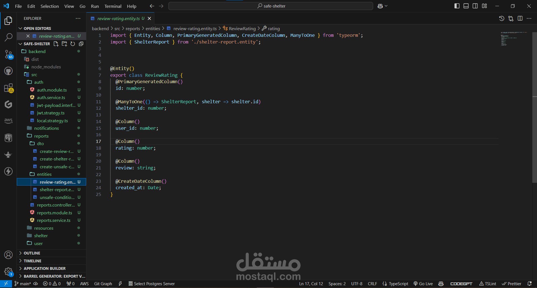Expand the notifications folder

[x=52, y=128]
